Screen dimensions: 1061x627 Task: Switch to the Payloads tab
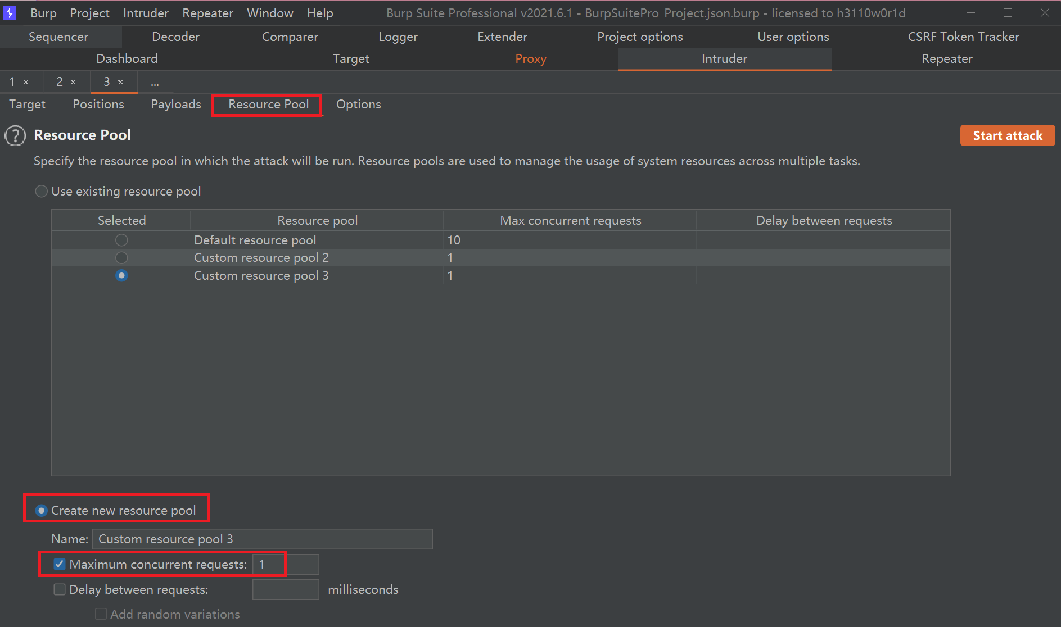coord(175,104)
